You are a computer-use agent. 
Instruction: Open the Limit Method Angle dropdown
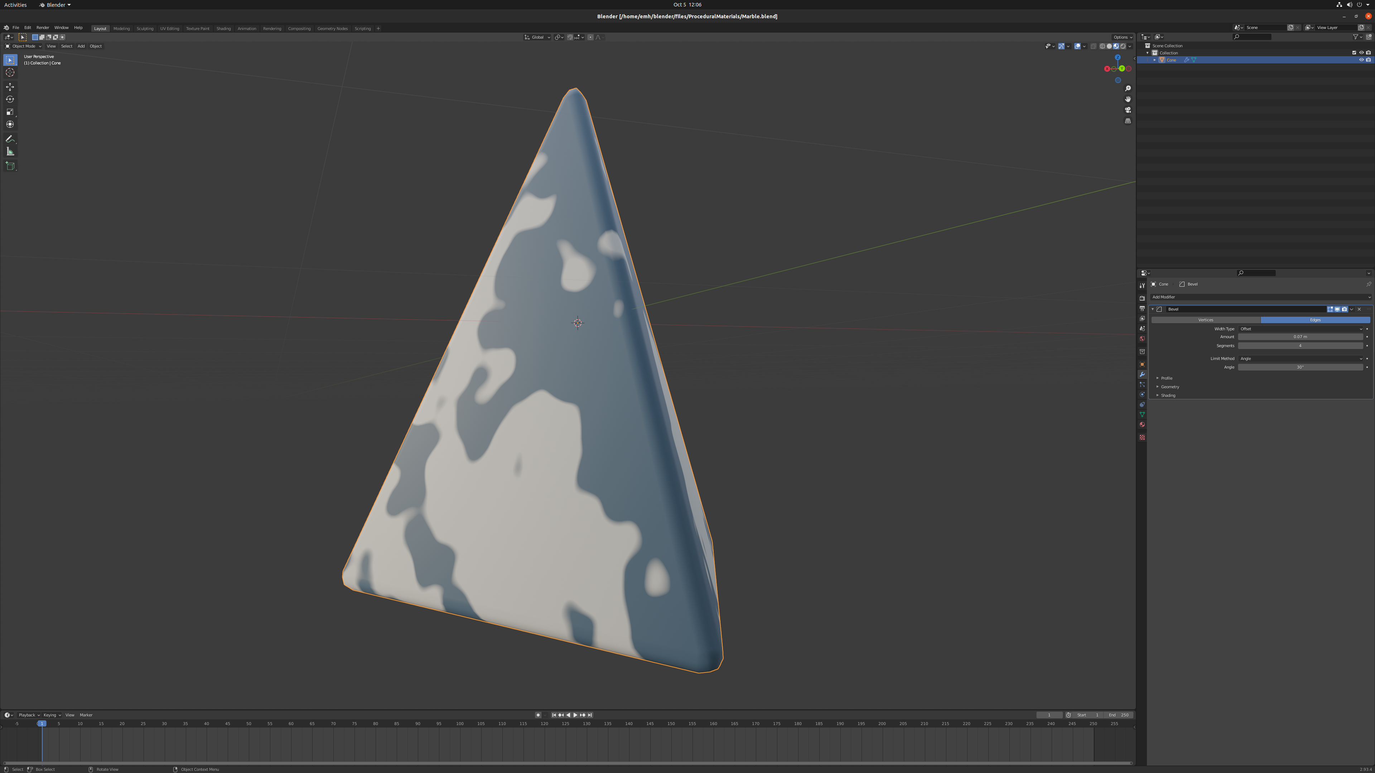click(1301, 359)
